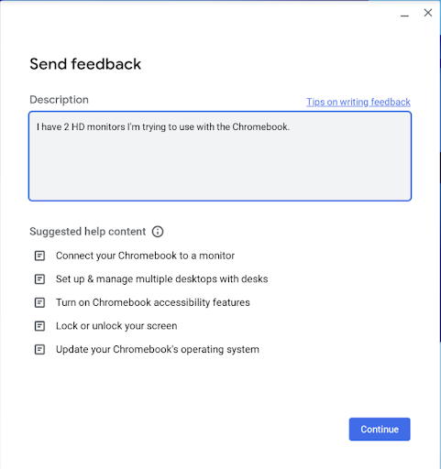Click article icon beside Update operating system item
The image size is (441, 469).
(x=39, y=349)
